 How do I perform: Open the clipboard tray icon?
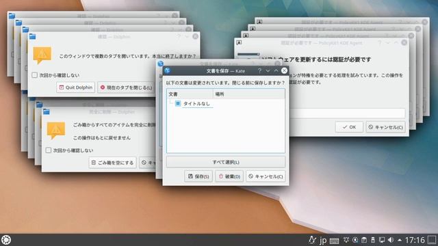[x=364, y=240]
